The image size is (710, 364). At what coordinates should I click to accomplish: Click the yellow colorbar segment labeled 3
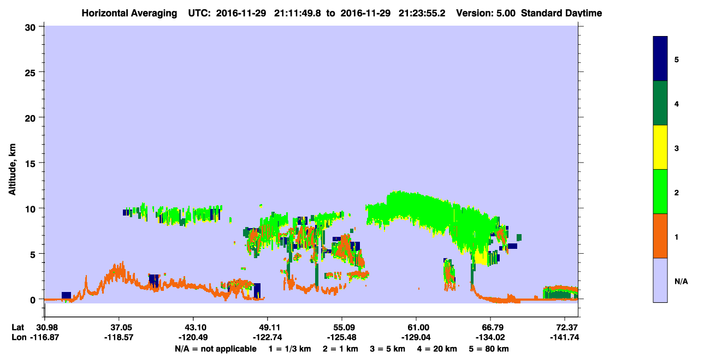coord(660,147)
